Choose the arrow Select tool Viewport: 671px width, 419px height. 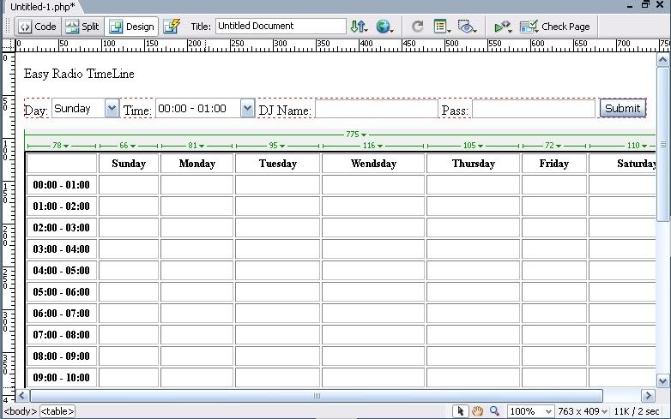pos(461,411)
